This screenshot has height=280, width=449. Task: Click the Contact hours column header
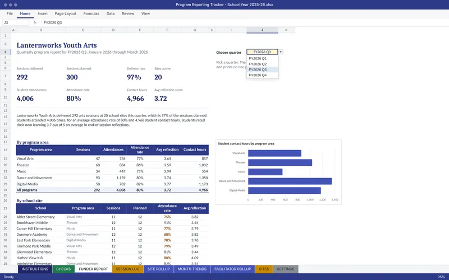(195, 150)
